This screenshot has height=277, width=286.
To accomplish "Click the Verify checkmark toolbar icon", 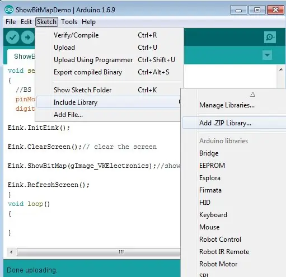I will coord(12,37).
